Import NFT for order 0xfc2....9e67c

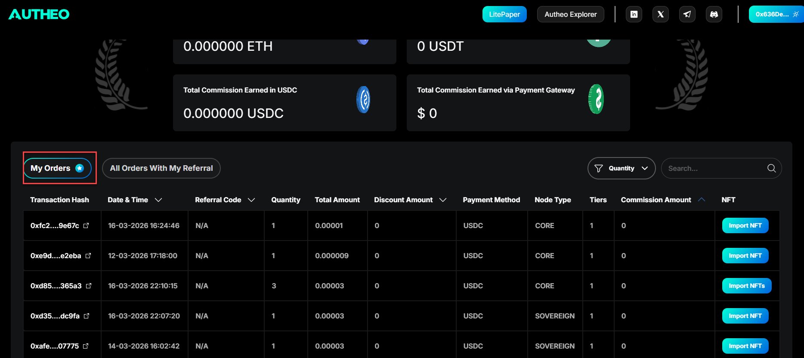pyautogui.click(x=745, y=225)
